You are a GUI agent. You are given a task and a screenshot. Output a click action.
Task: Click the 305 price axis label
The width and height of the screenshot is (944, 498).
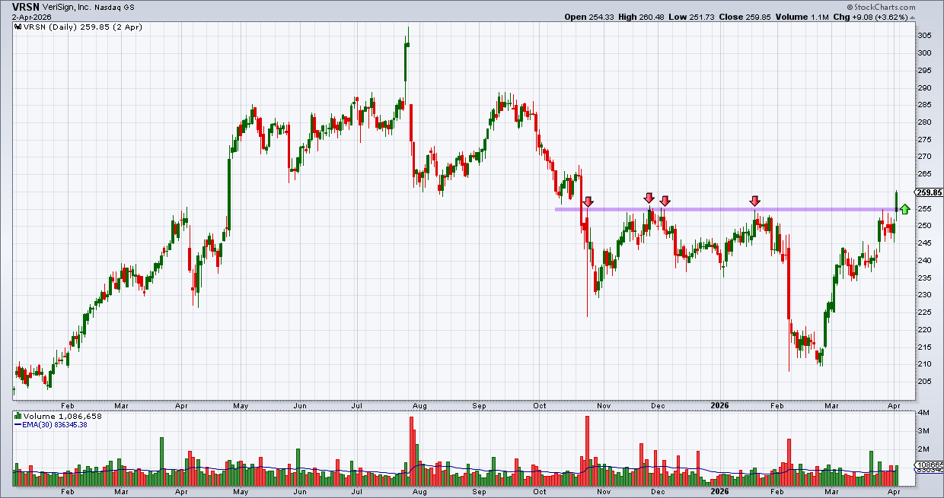pos(924,36)
